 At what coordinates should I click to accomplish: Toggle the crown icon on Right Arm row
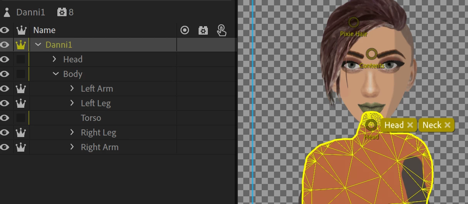click(x=21, y=147)
